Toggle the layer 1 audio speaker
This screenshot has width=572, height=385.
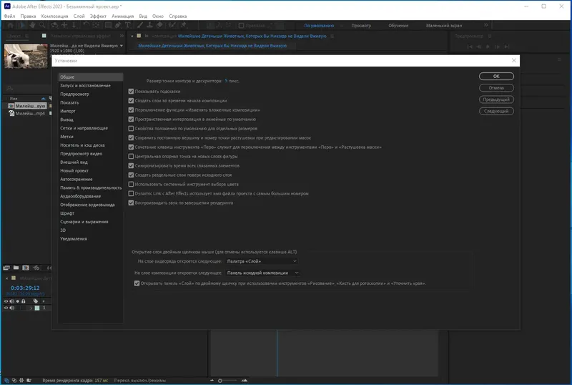tap(12, 308)
